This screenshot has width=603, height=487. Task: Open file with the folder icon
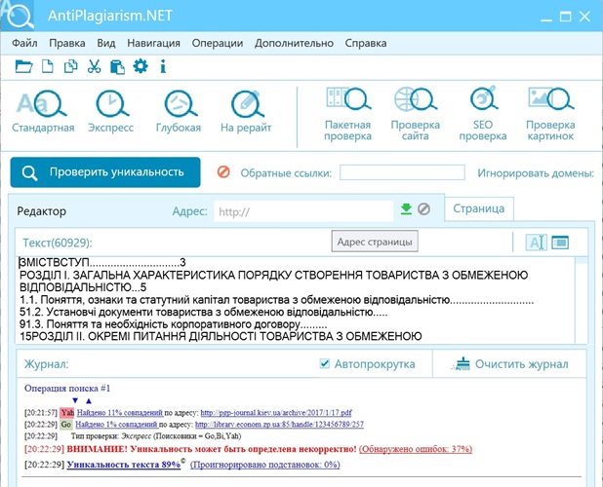pos(23,66)
